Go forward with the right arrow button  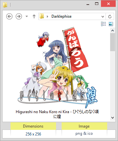[x=19, y=16]
